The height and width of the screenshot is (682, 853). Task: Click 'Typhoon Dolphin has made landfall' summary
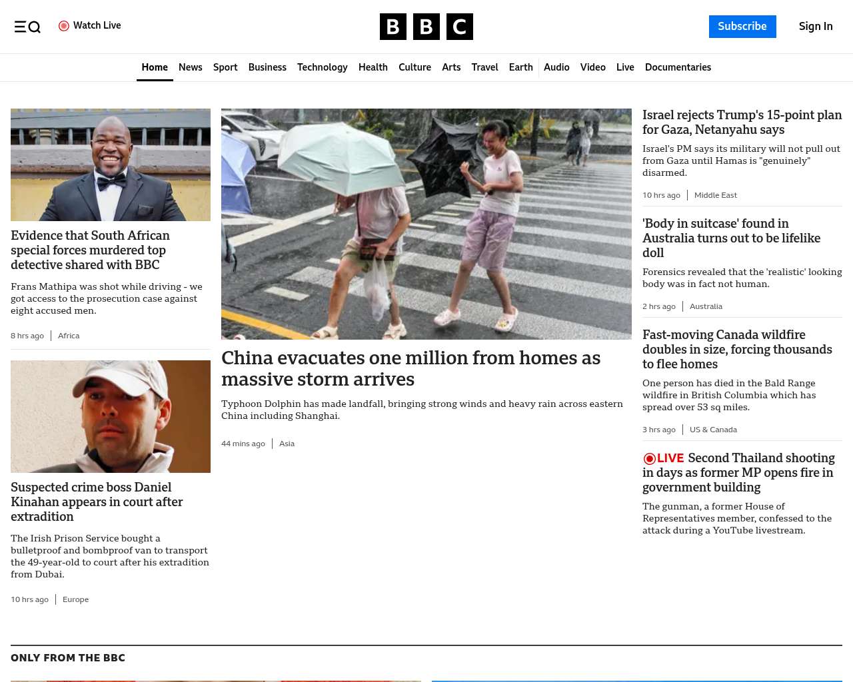pos(422,410)
